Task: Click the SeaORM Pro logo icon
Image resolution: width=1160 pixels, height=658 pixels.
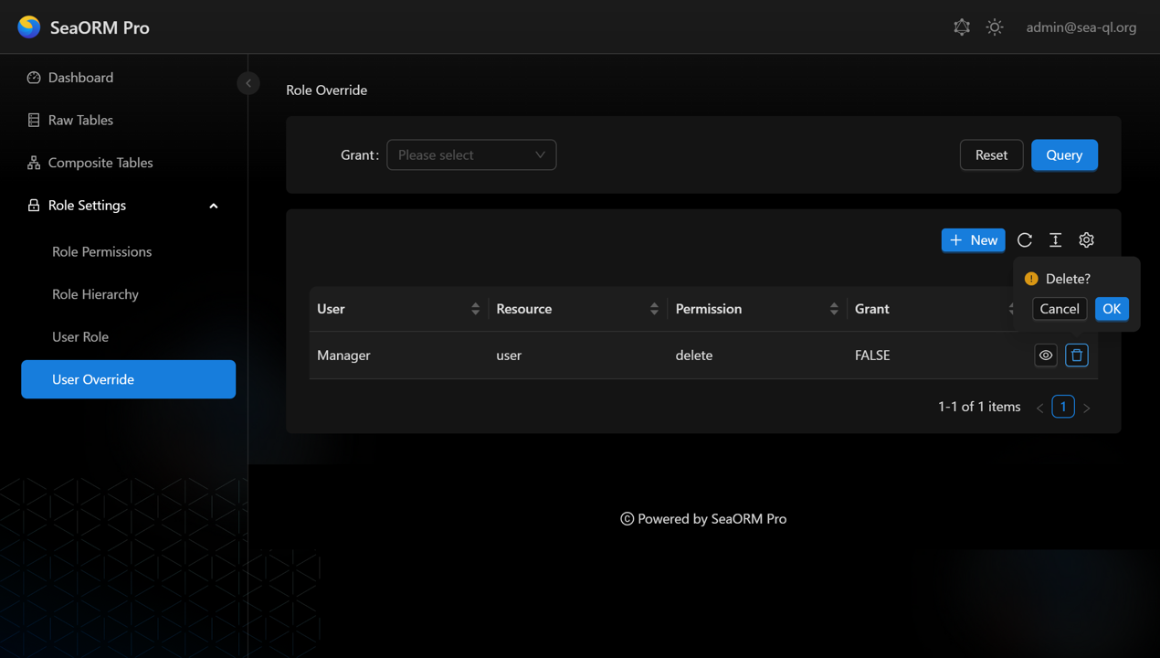Action: tap(29, 27)
